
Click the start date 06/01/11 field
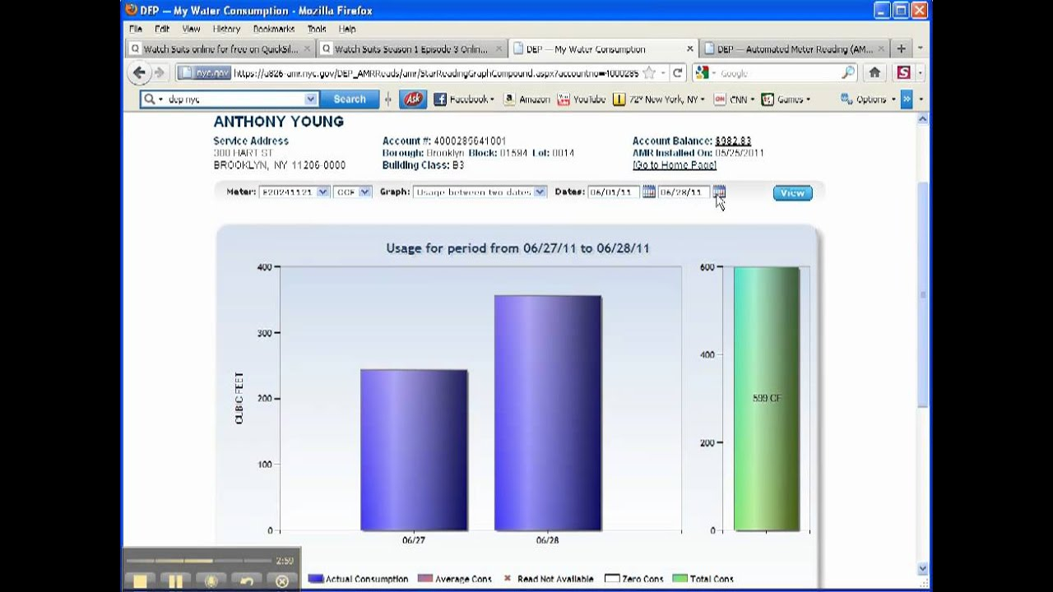click(x=614, y=192)
